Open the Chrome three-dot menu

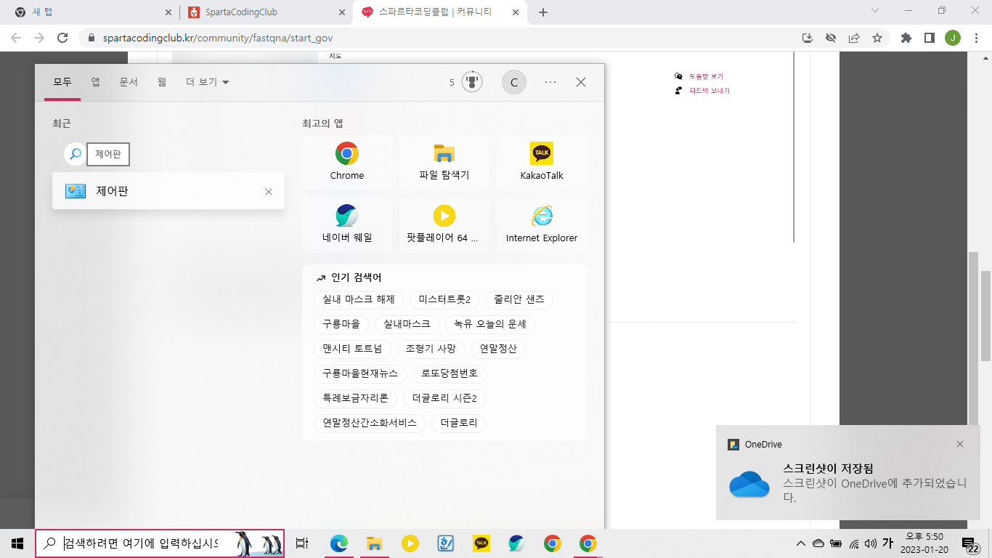pyautogui.click(x=975, y=38)
